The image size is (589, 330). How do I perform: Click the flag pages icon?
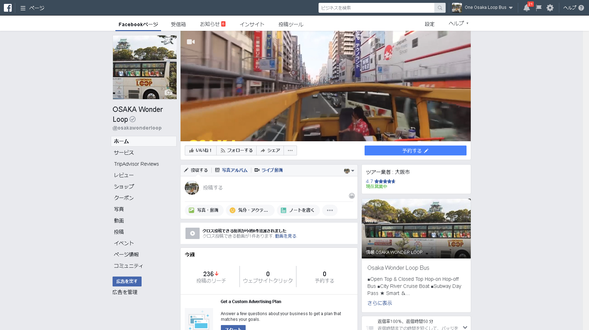pyautogui.click(x=539, y=7)
